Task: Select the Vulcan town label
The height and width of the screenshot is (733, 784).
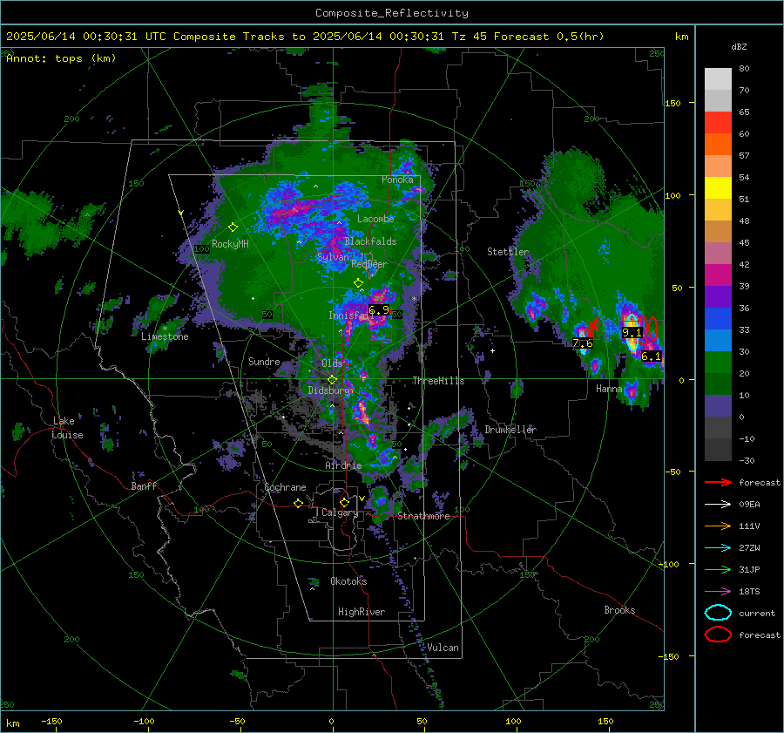Action: click(443, 648)
